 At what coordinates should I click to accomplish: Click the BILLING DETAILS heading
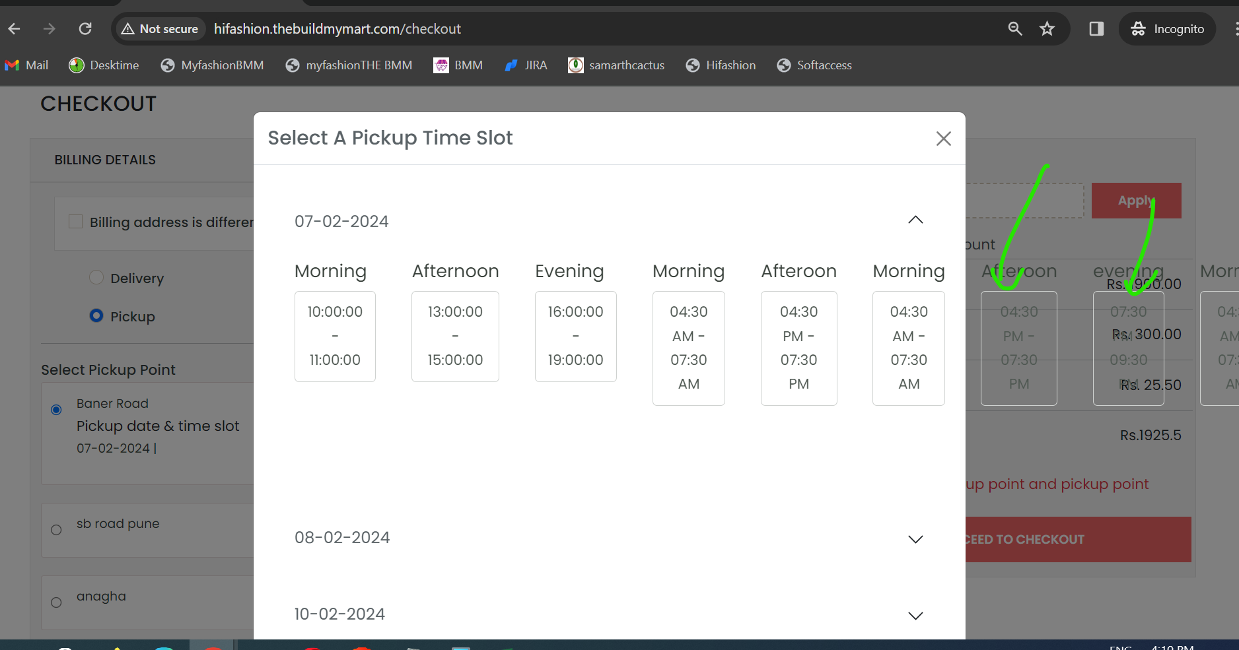point(105,160)
